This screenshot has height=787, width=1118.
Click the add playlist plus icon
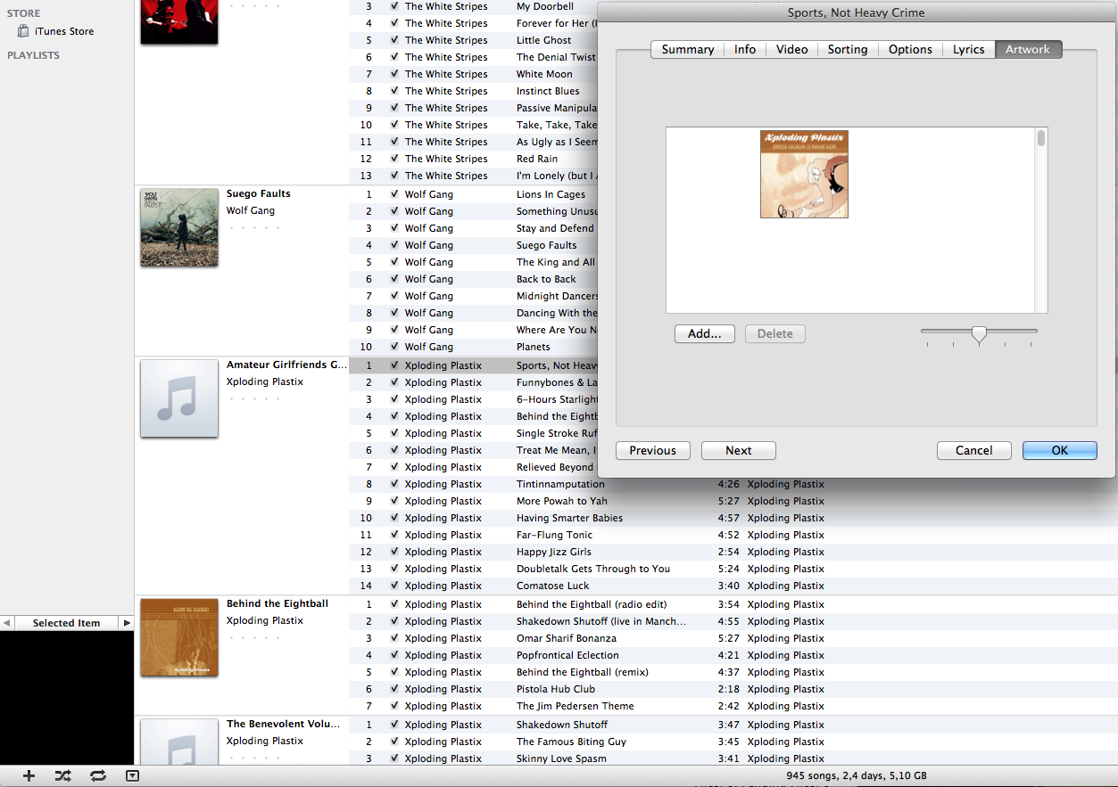coord(29,775)
